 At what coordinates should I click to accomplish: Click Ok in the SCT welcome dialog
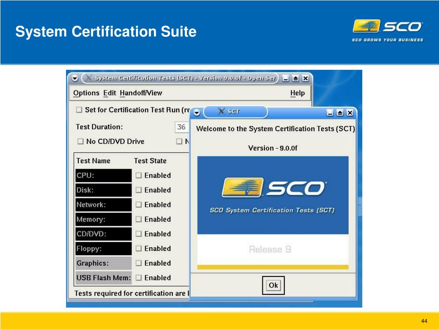273,285
